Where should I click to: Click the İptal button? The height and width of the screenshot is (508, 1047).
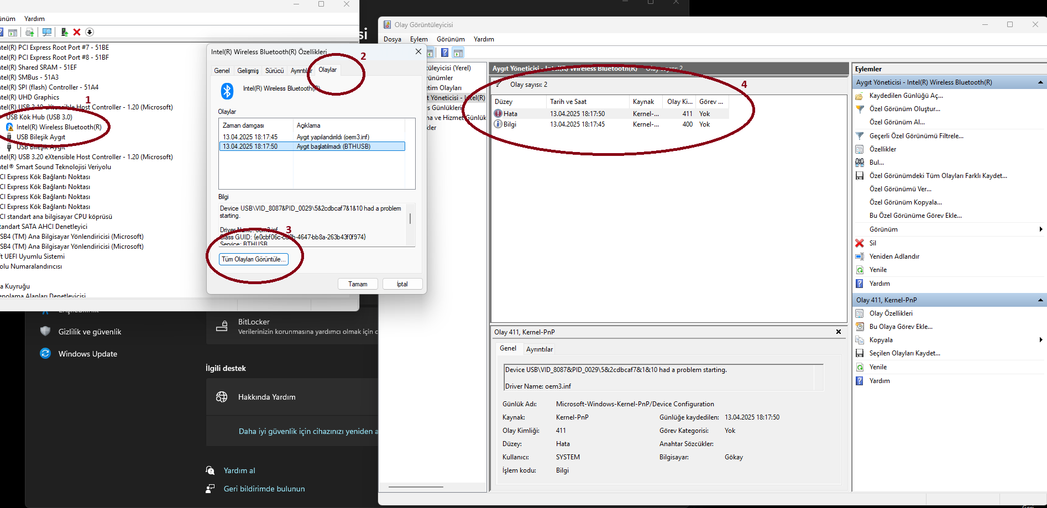(x=402, y=284)
